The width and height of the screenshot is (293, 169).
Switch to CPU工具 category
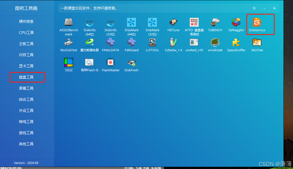coord(26,33)
